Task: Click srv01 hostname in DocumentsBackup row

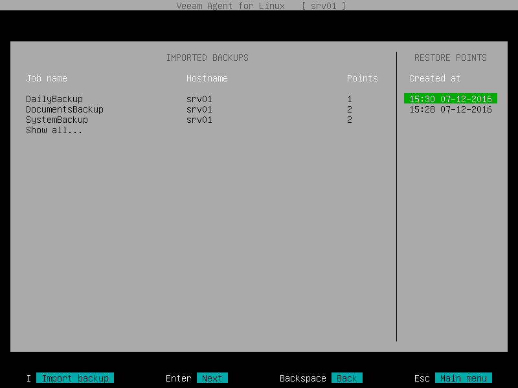Action: [199, 109]
